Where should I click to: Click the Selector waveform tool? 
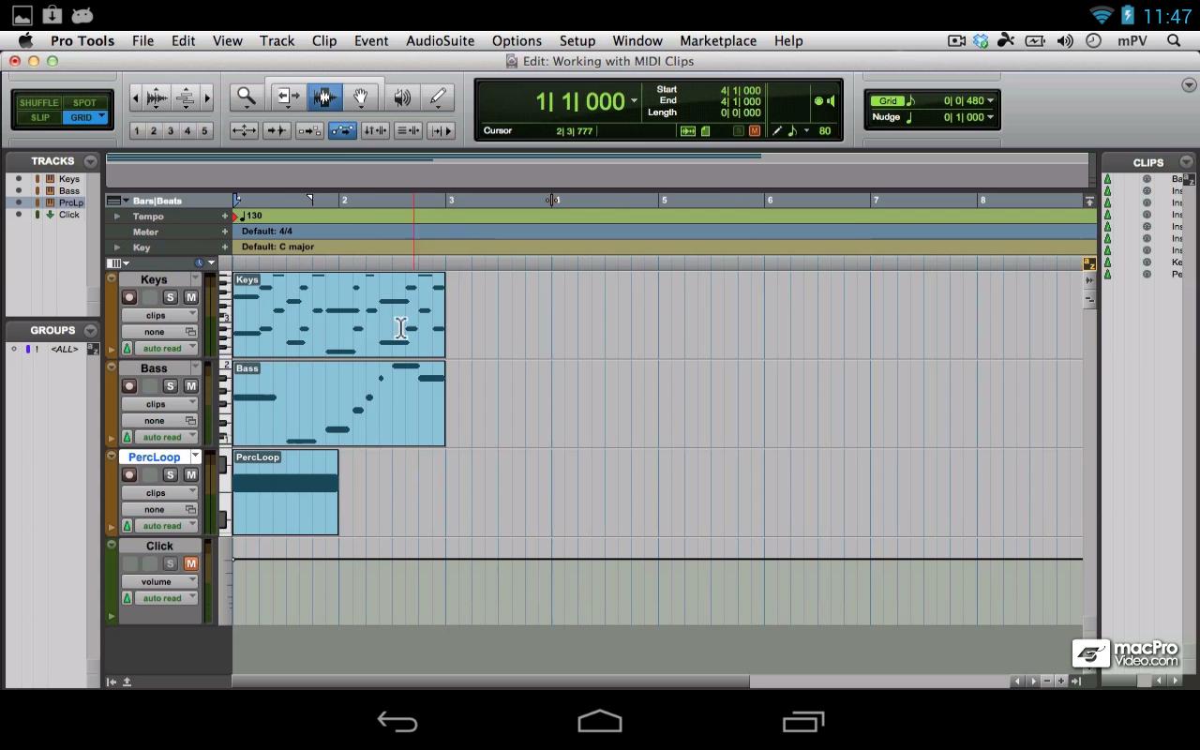[x=324, y=97]
